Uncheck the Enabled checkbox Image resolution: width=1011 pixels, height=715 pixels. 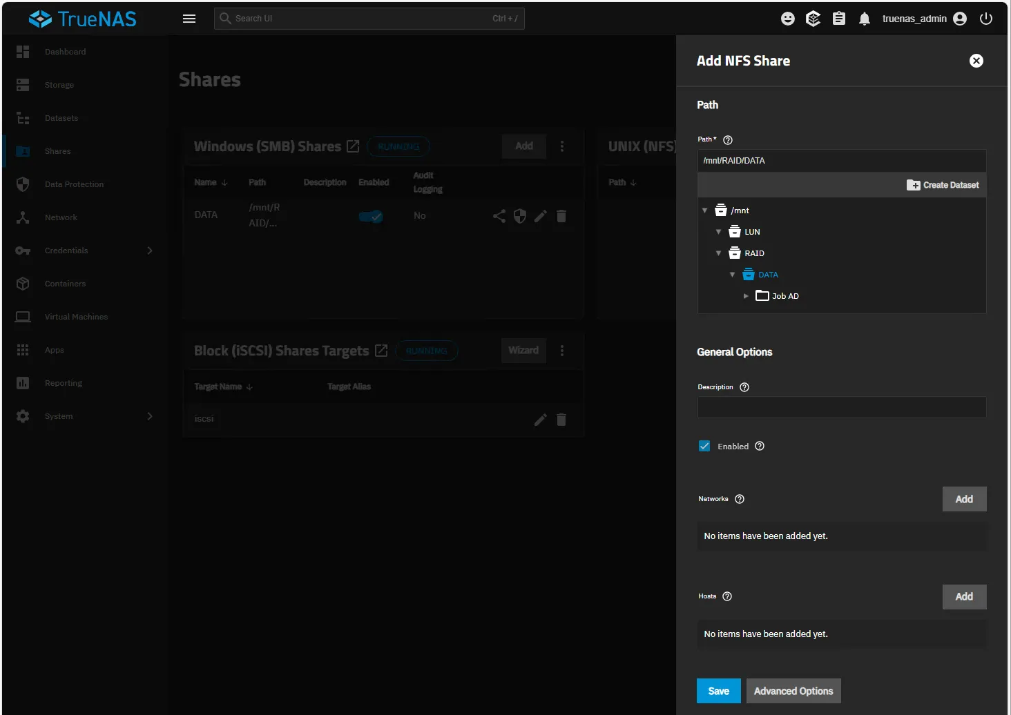pos(704,446)
